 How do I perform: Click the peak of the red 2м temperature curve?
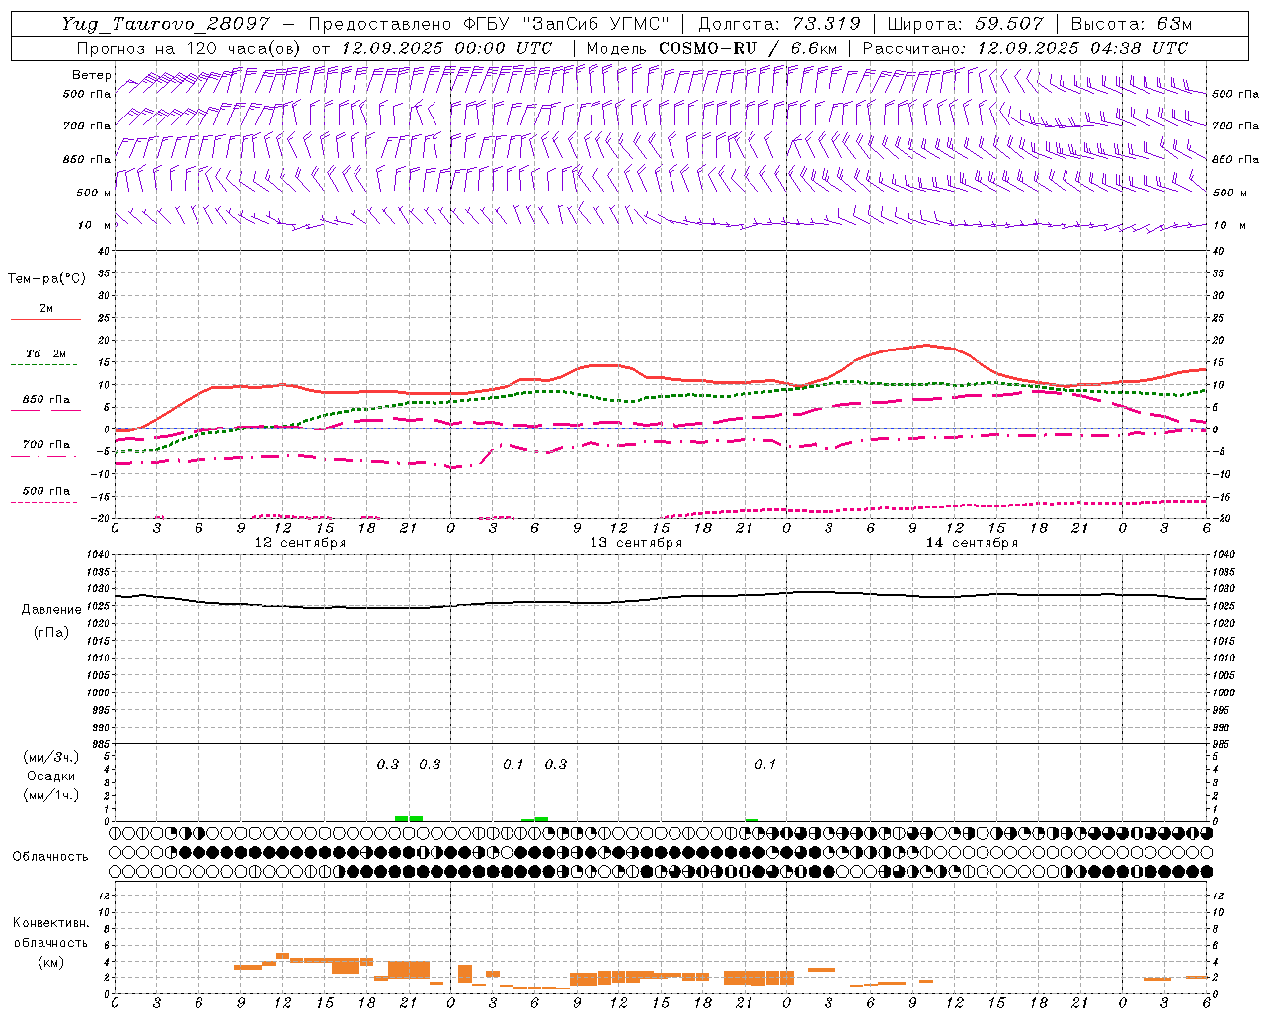[x=926, y=345]
